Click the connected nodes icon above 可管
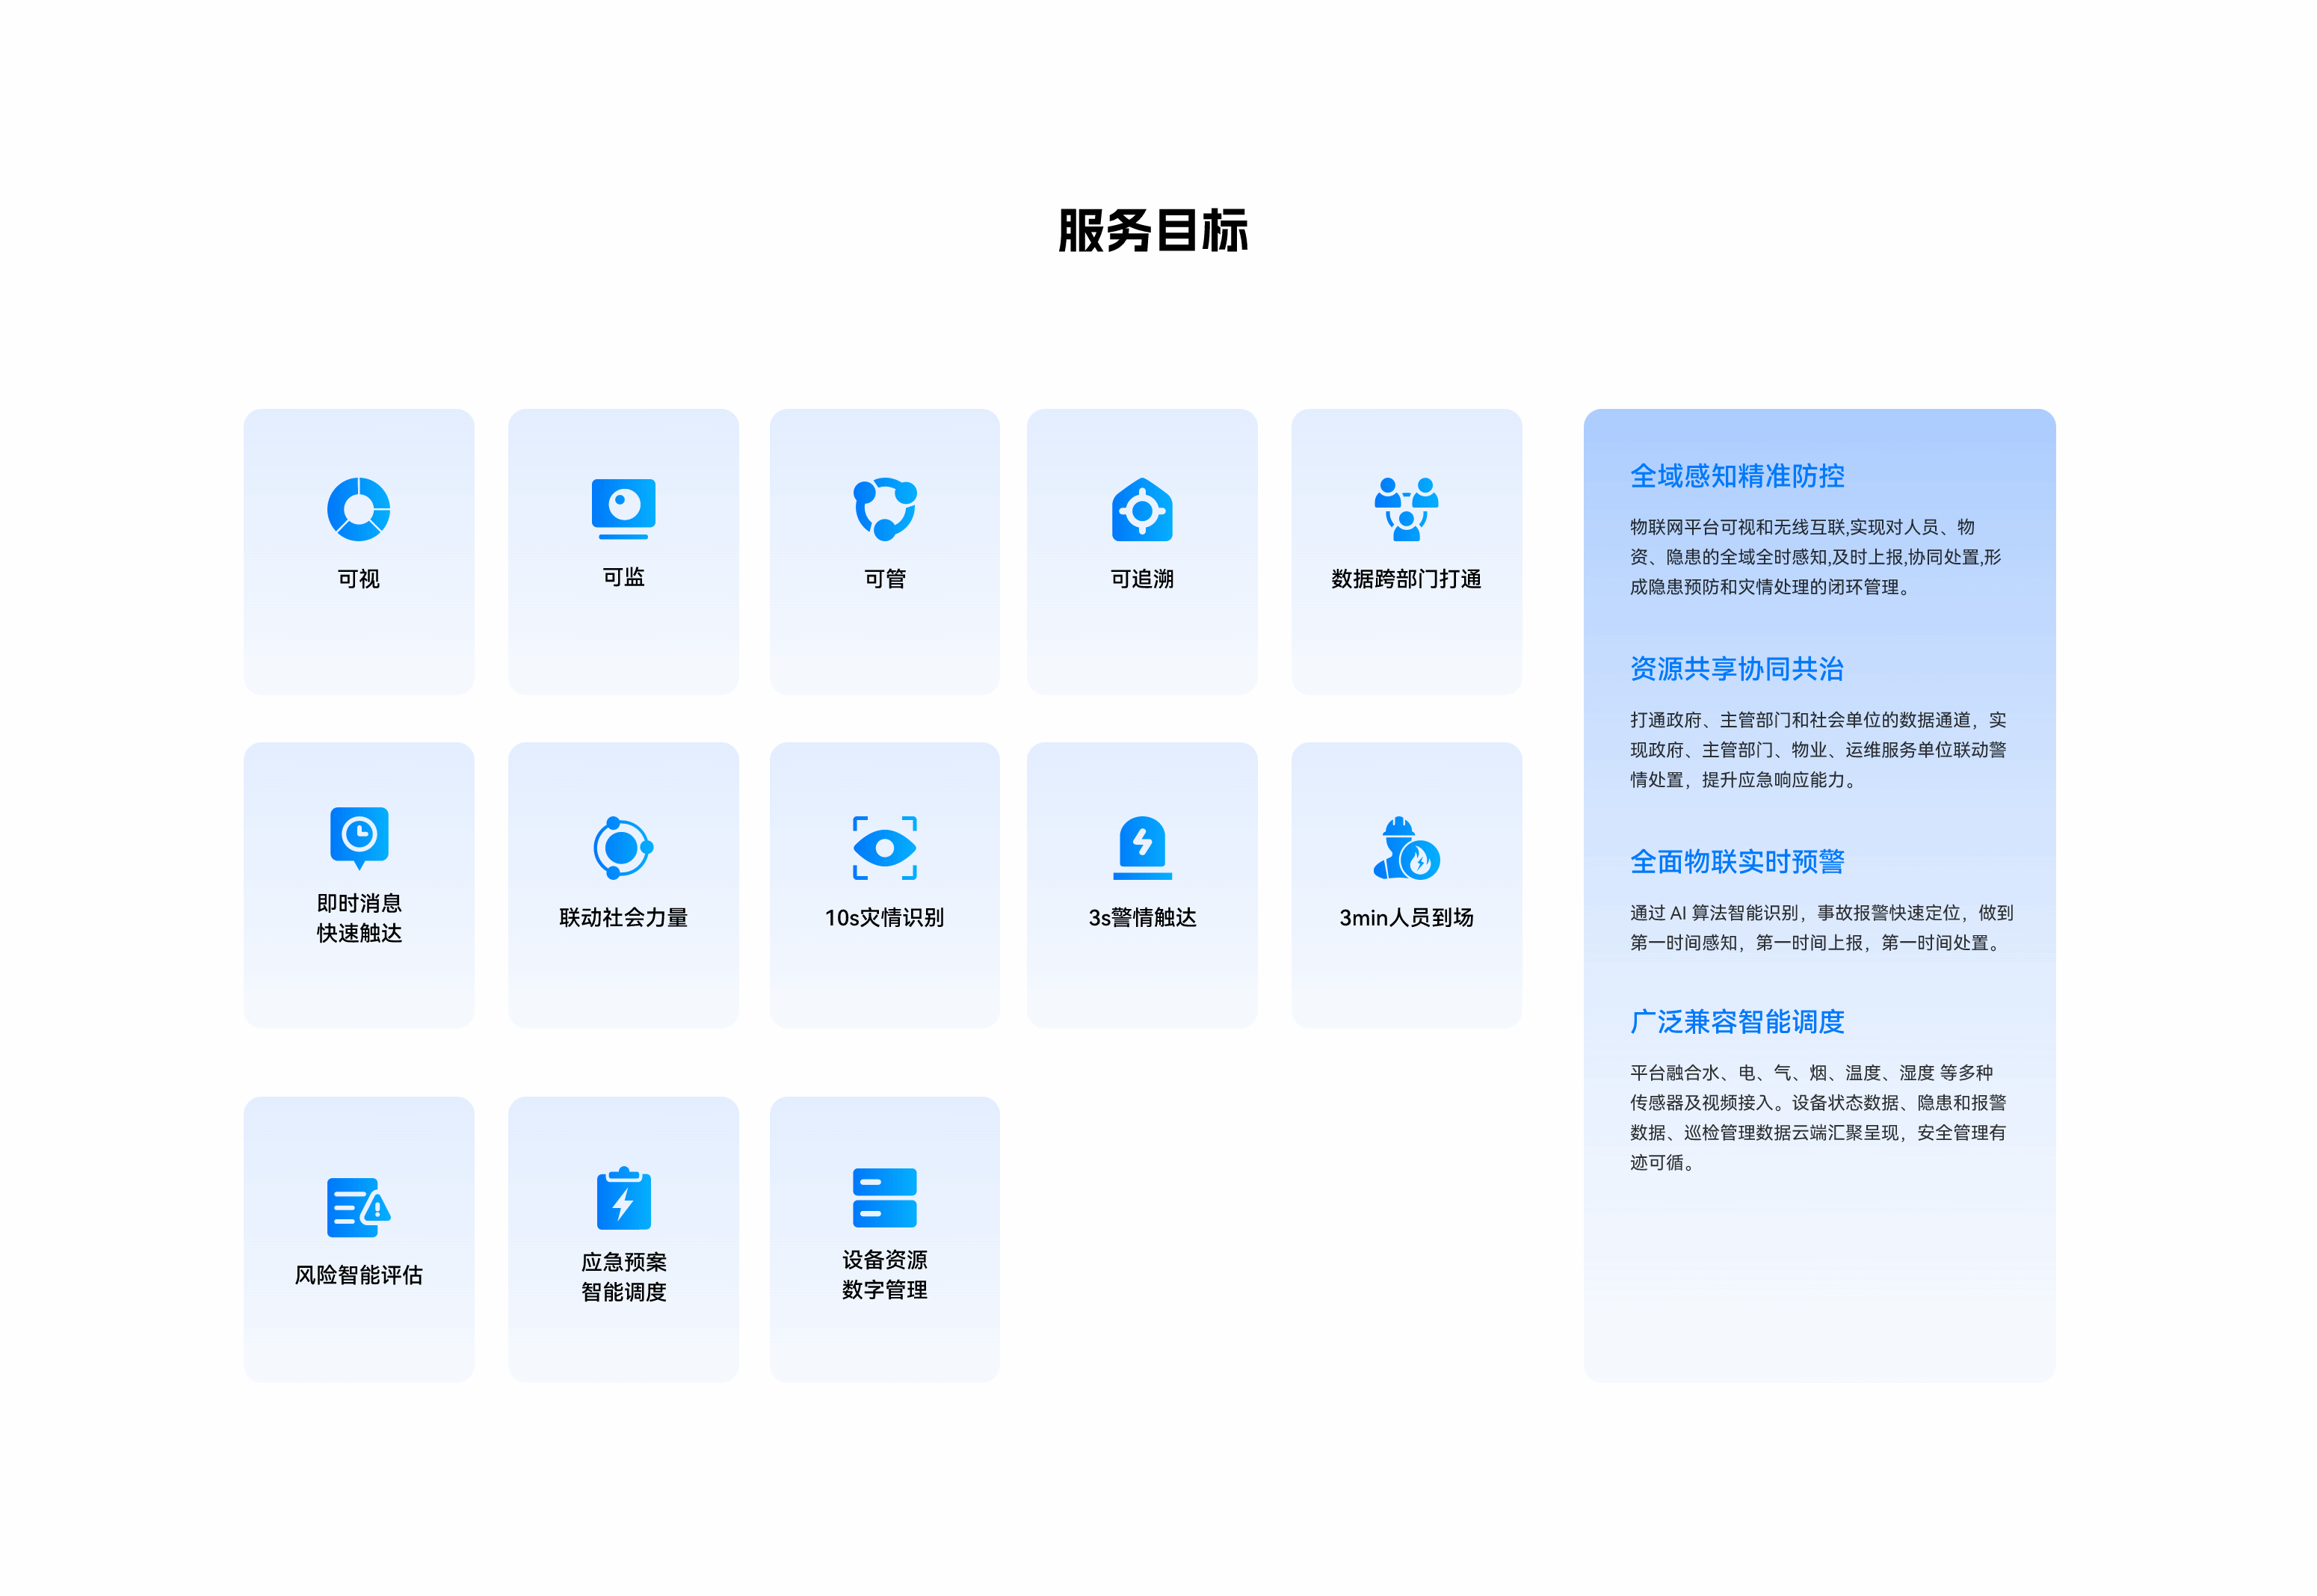The image size is (2317, 1596). point(885,509)
